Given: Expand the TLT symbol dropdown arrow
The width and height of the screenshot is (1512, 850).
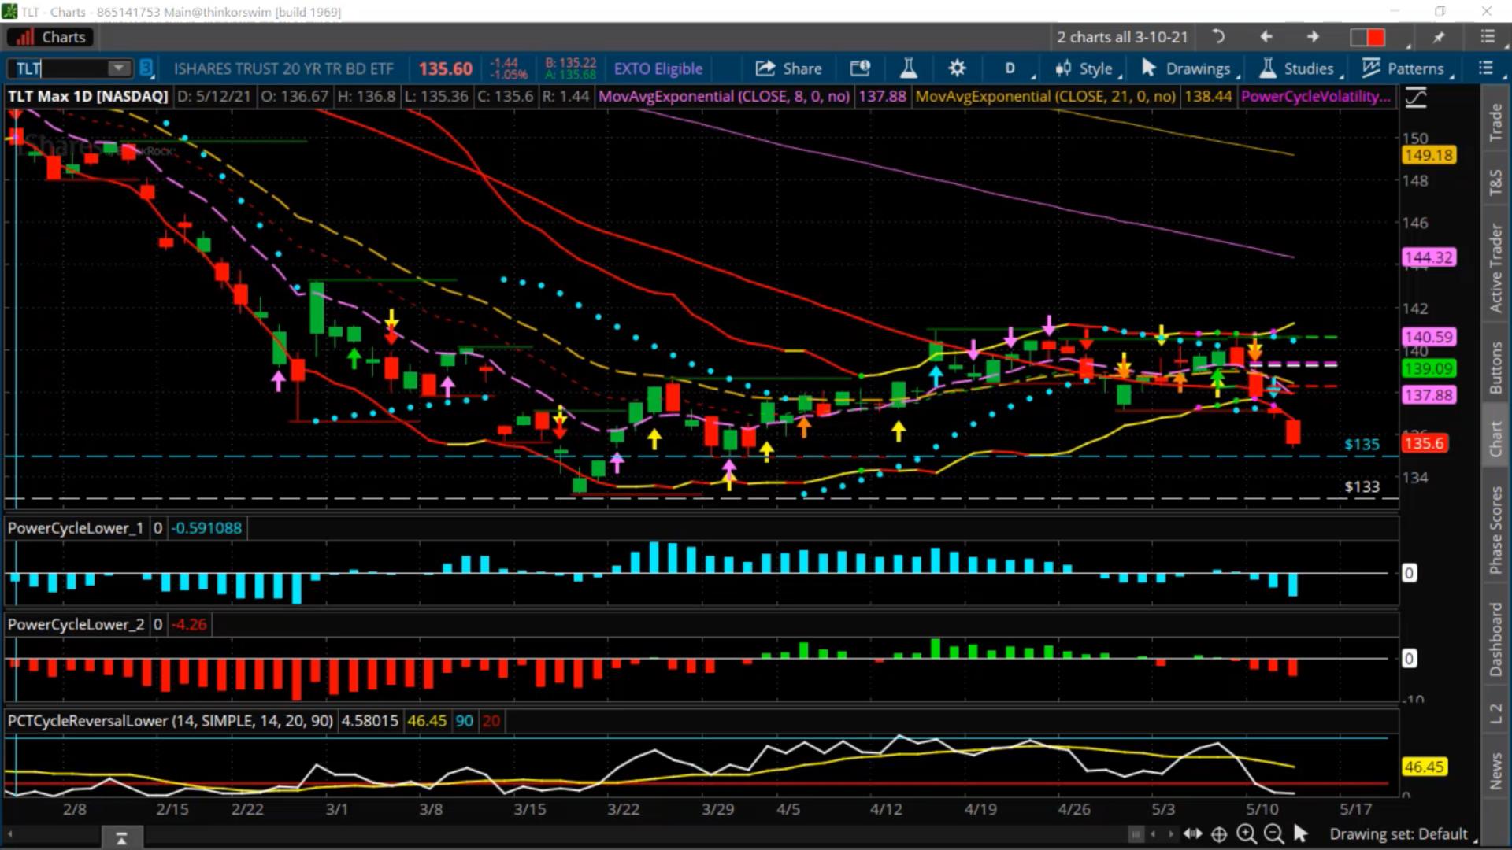Looking at the screenshot, I should (119, 68).
